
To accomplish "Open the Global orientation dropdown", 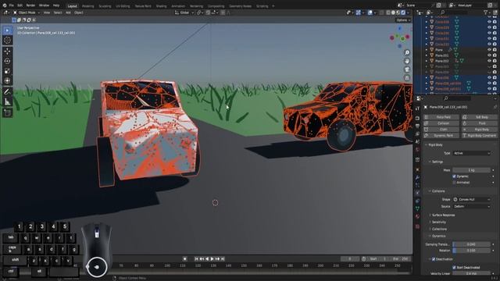I will tap(184, 12).
